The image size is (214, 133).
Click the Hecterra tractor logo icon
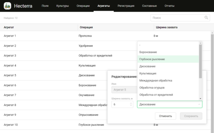pos(8,6)
